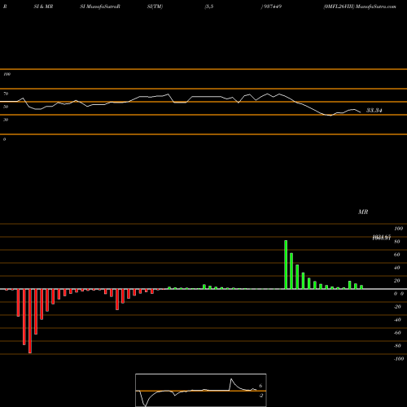The image size is (407, 407).
Task: Click the 30 level label on RSI axis
Action: [x=6, y=120]
